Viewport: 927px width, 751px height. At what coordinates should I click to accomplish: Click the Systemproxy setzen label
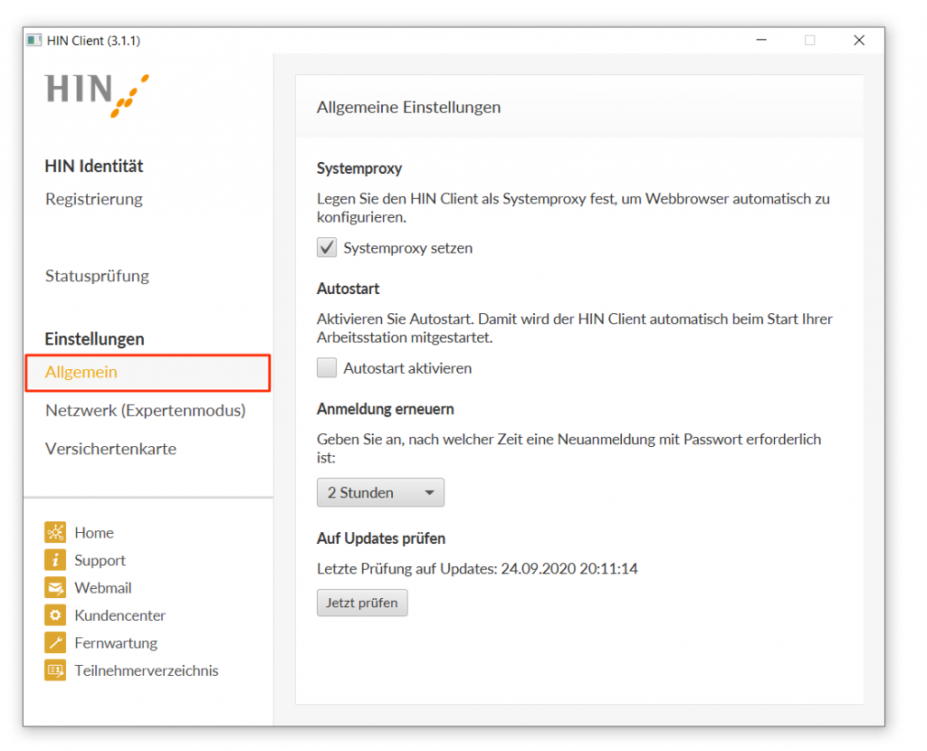click(x=408, y=248)
